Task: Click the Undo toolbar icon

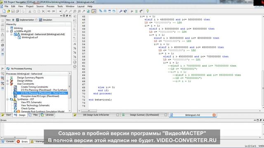Action: (49, 11)
